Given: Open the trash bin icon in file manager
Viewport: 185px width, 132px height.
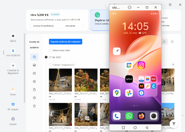Looking at the screenshot, I should tap(34, 106).
